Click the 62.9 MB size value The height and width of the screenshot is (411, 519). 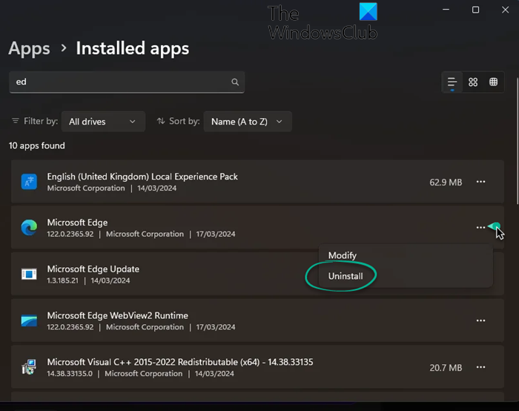(x=446, y=183)
